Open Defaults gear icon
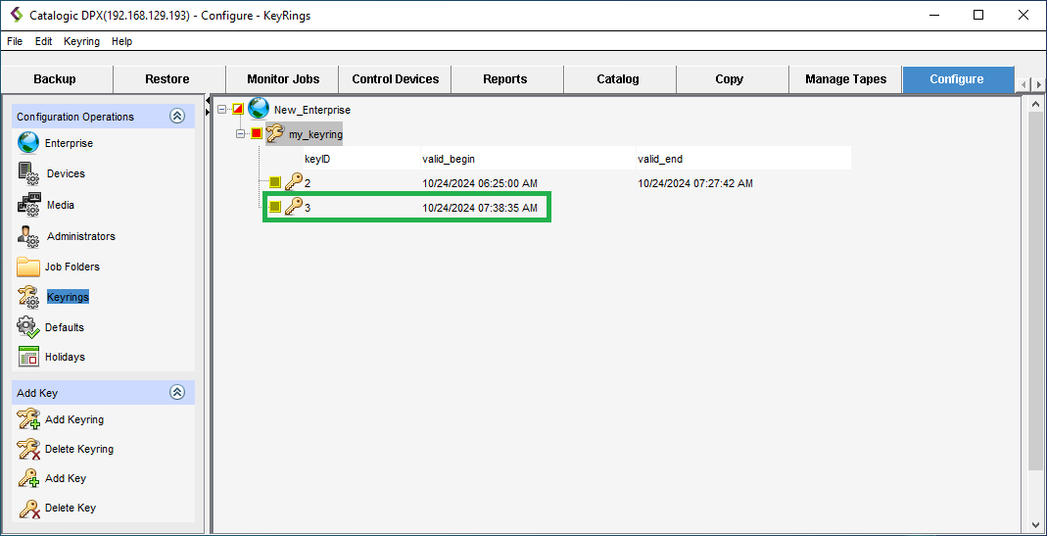 pos(28,327)
